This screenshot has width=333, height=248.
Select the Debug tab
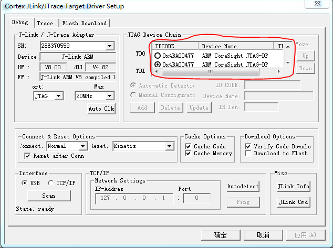20,22
